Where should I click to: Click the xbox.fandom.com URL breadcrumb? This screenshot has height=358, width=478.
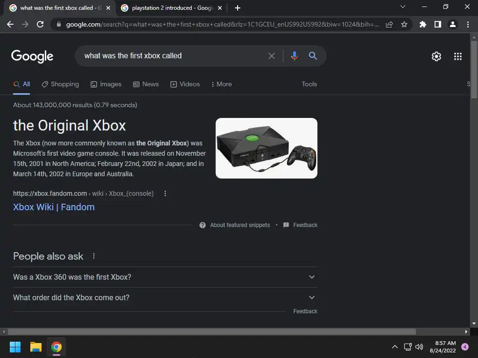tap(83, 193)
